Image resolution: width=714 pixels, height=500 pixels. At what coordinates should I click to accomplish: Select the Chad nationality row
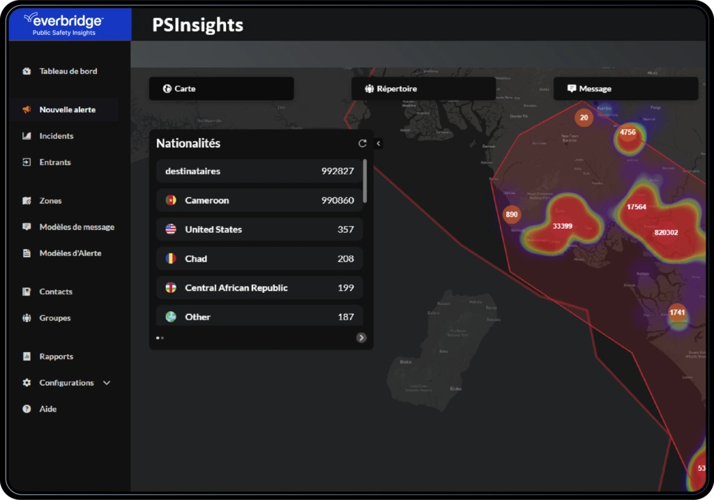click(259, 258)
